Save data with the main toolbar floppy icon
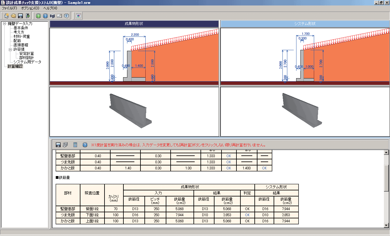Image resolution: width=390 pixels, height=236 pixels. coord(21,16)
